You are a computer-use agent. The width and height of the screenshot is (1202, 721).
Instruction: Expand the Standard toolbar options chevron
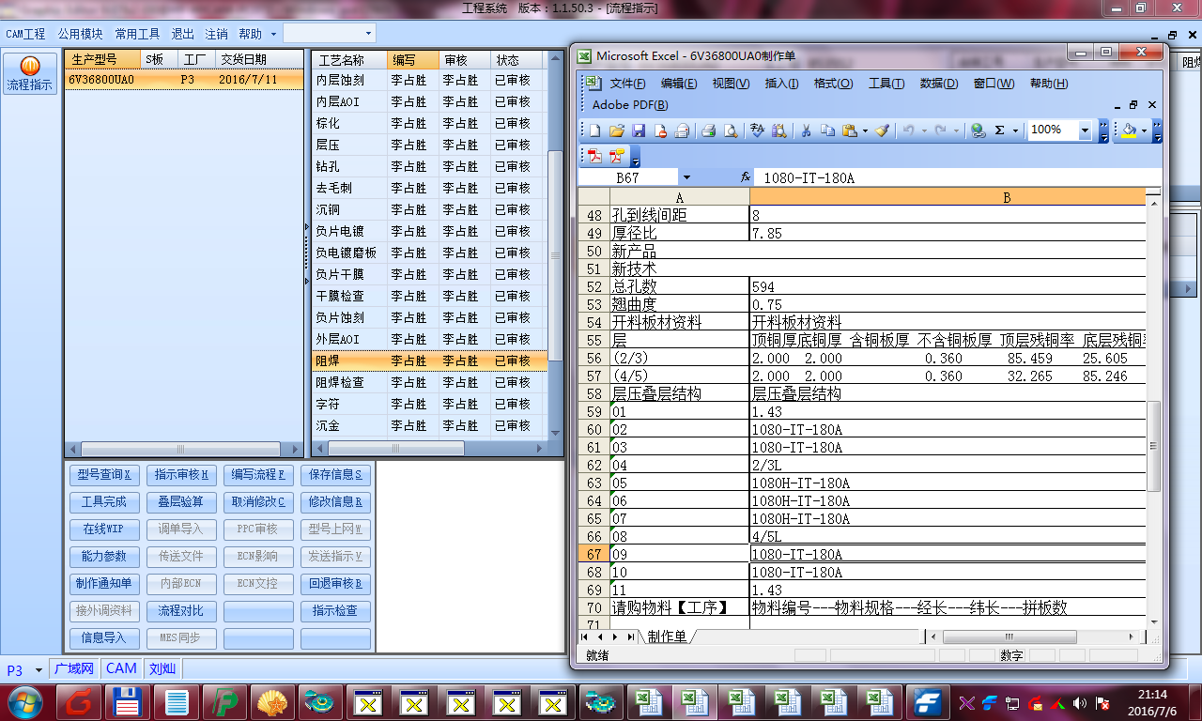[1104, 130]
